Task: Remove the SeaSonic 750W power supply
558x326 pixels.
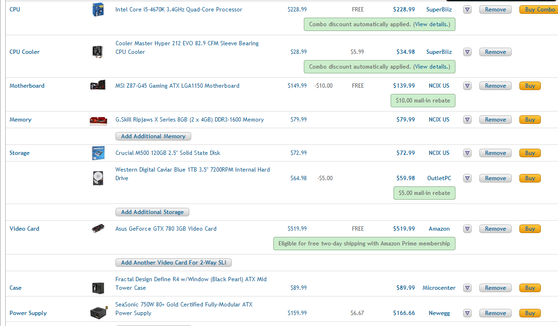Action: tap(496, 313)
